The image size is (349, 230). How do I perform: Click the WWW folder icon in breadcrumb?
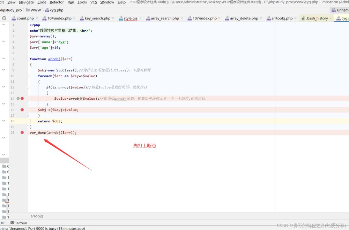coord(28,10)
